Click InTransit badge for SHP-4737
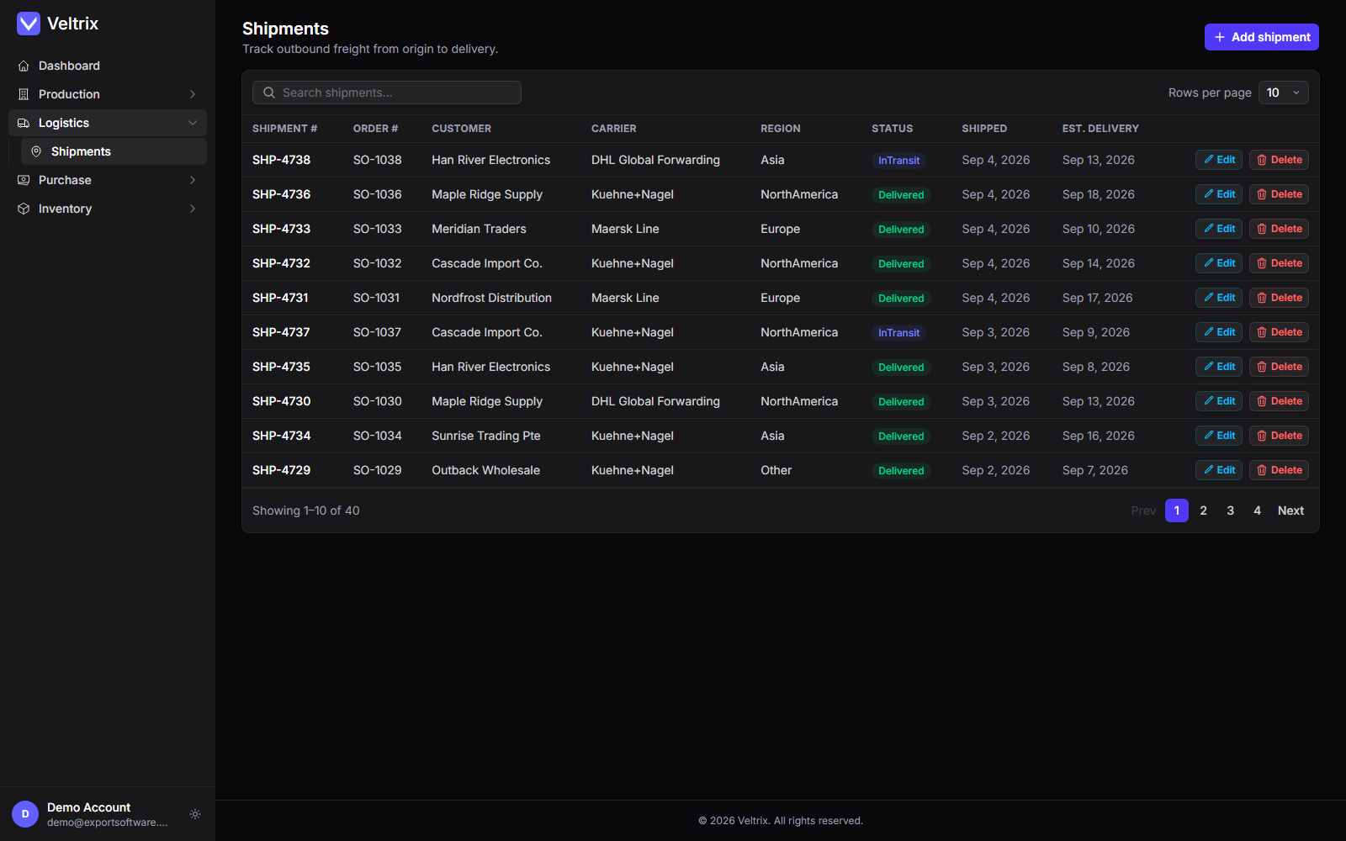The height and width of the screenshot is (841, 1346). [x=898, y=333]
